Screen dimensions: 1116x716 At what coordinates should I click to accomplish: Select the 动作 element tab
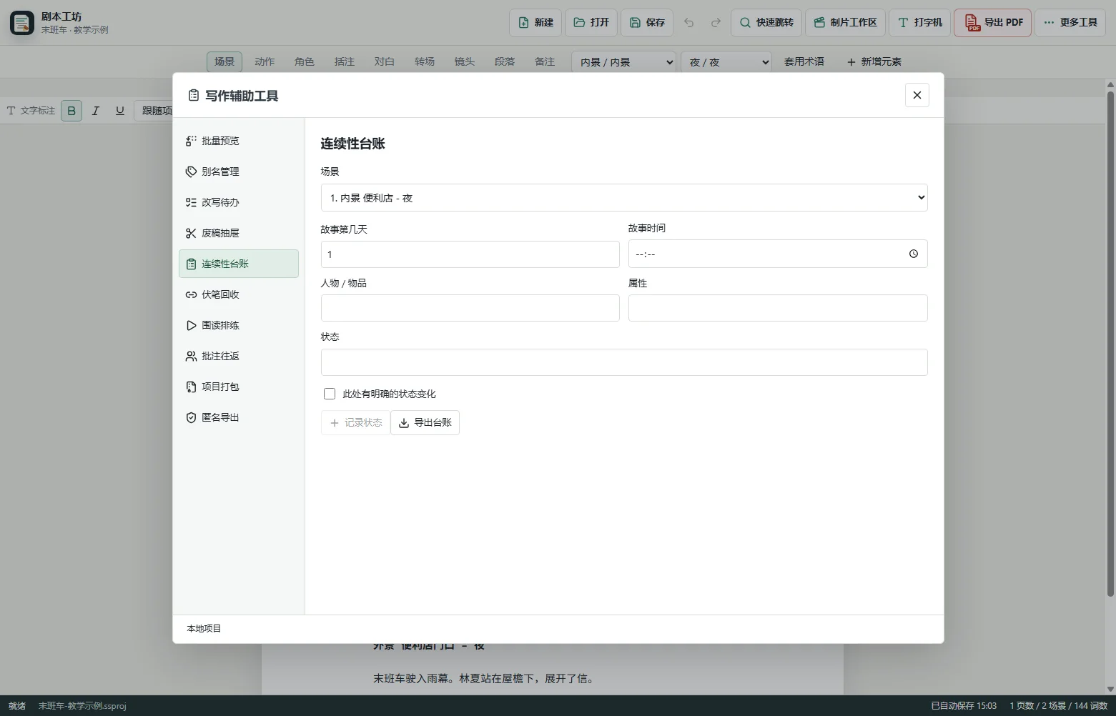265,61
